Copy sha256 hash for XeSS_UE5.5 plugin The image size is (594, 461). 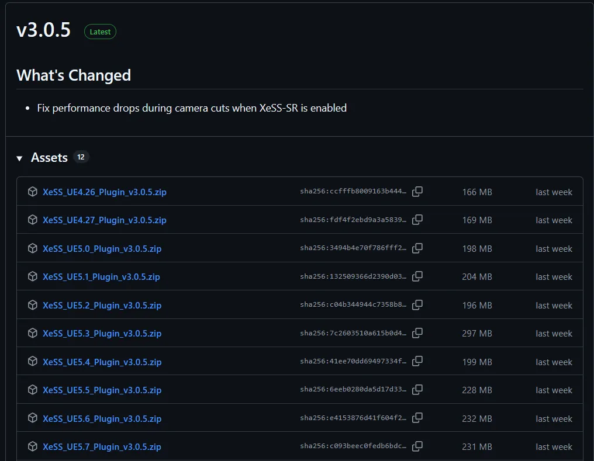[x=417, y=390]
